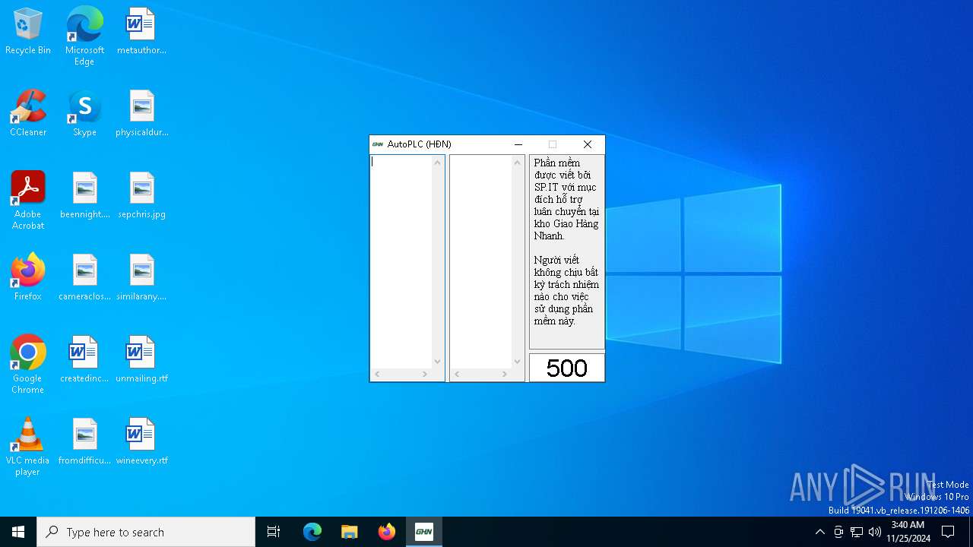This screenshot has width=973, height=547.
Task: Open Adobe Acrobat shortcut
Action: [x=28, y=201]
